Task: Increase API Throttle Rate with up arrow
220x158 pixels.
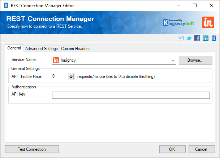Action: coord(71,75)
